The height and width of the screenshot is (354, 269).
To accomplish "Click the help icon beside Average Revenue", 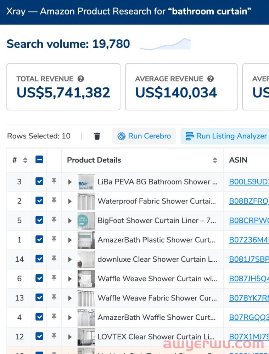I will [211, 79].
